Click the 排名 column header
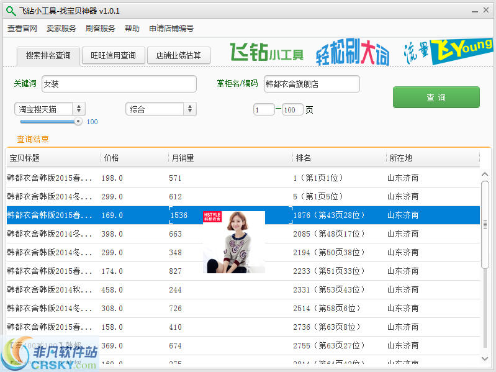This screenshot has width=496, height=372. click(x=339, y=158)
